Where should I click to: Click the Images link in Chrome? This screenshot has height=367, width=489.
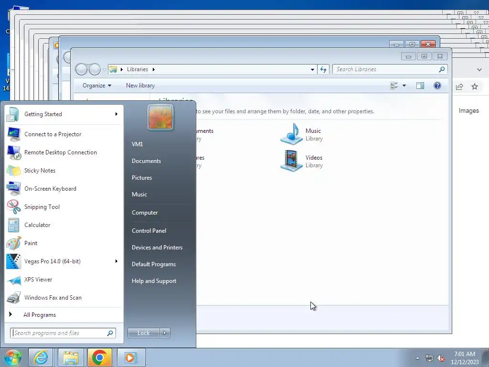[x=468, y=110]
